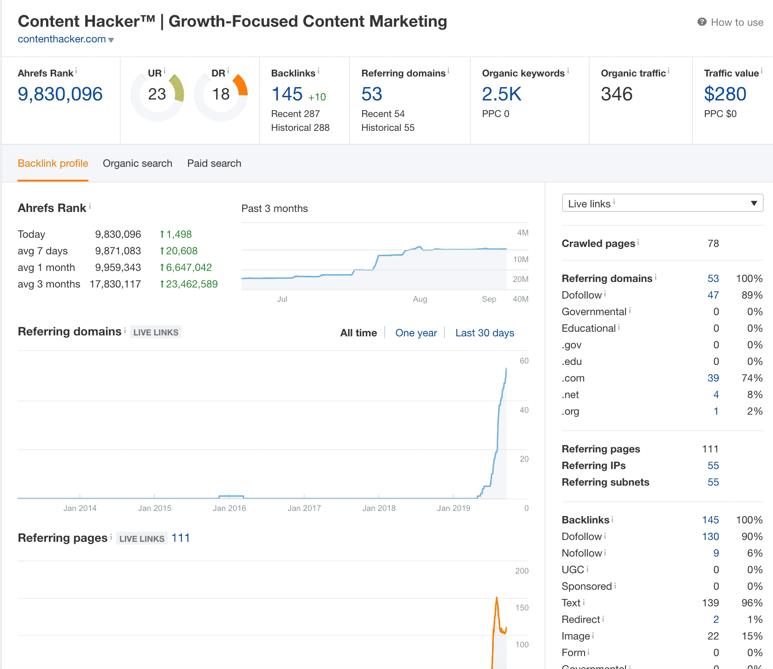Click the info icon next to Ahrefs Rank chart heading
This screenshot has height=669, width=773.
(90, 206)
